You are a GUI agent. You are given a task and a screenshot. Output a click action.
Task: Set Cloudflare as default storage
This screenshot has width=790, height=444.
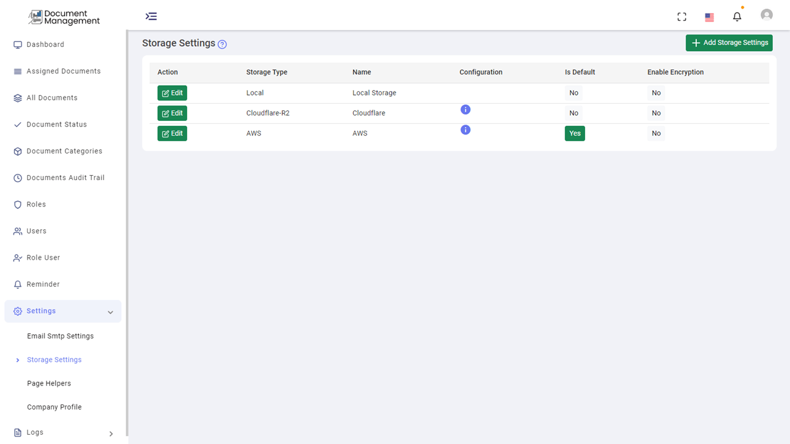[573, 113]
